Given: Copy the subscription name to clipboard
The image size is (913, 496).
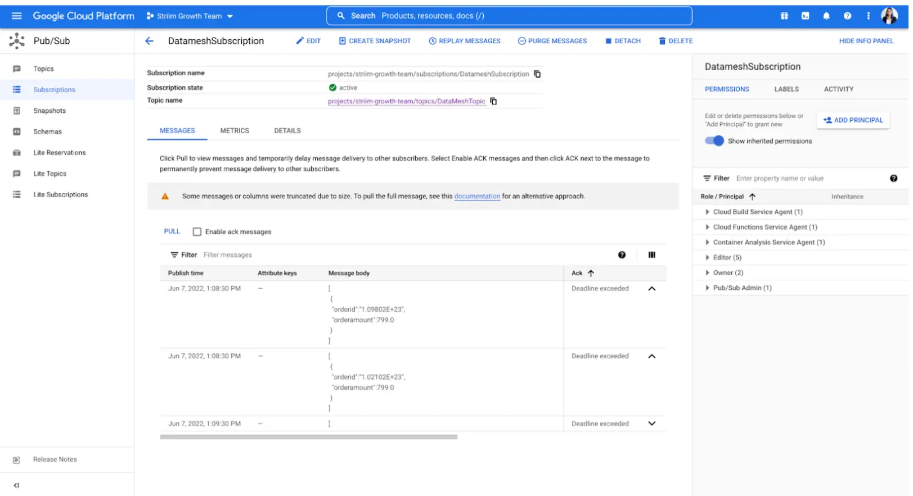Looking at the screenshot, I should tap(537, 74).
